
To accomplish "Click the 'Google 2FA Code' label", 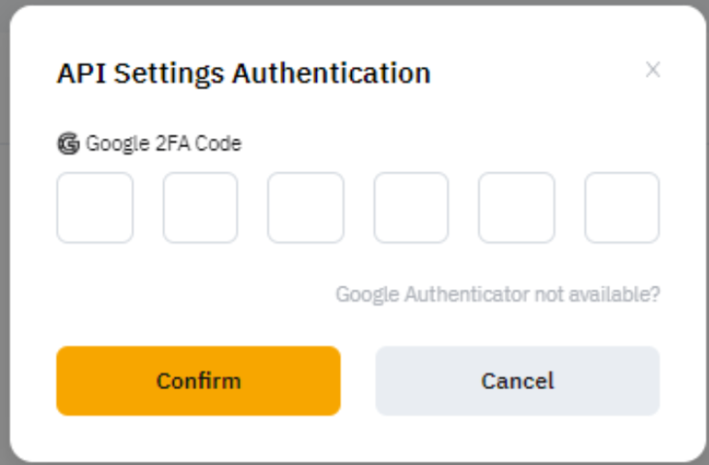I will click(163, 143).
